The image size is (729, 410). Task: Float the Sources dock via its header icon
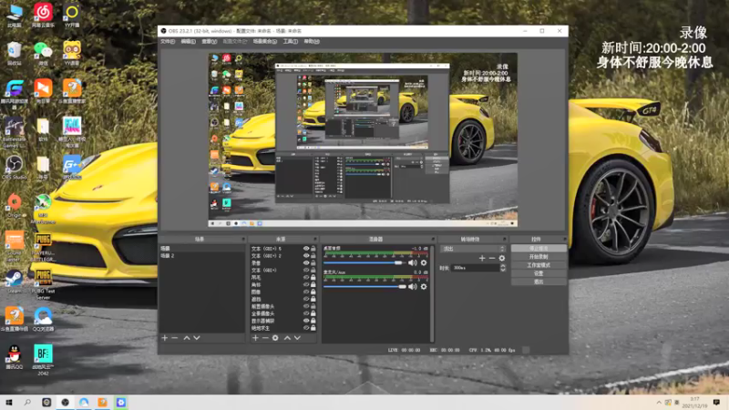tap(314, 240)
